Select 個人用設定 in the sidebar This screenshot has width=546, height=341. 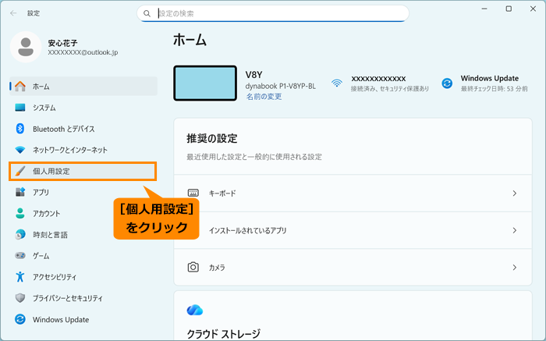click(83, 171)
